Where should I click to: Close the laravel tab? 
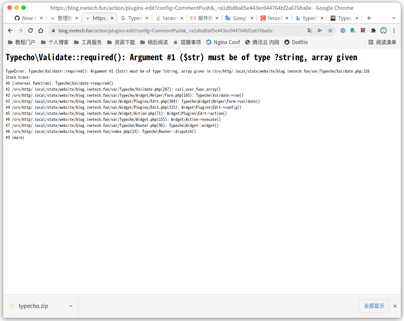pos(182,18)
